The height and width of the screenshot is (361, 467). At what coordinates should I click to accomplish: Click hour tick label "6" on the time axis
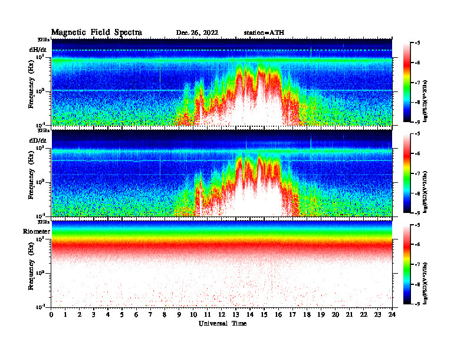click(136, 315)
